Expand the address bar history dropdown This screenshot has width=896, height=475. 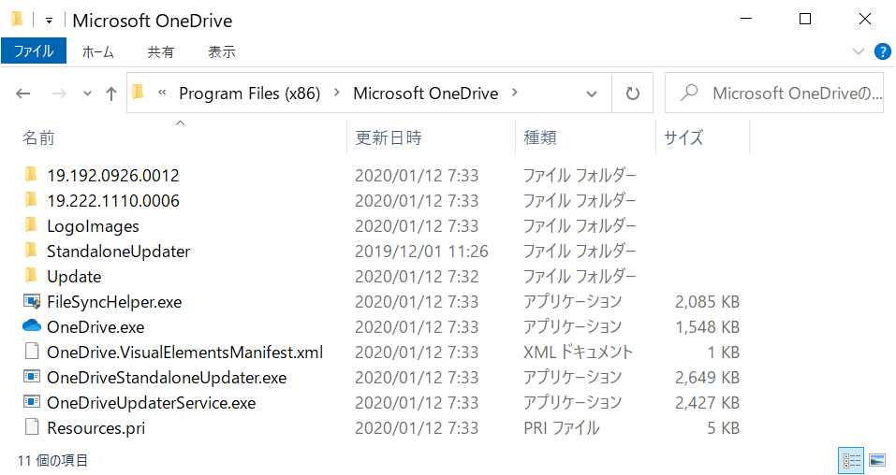(x=592, y=94)
